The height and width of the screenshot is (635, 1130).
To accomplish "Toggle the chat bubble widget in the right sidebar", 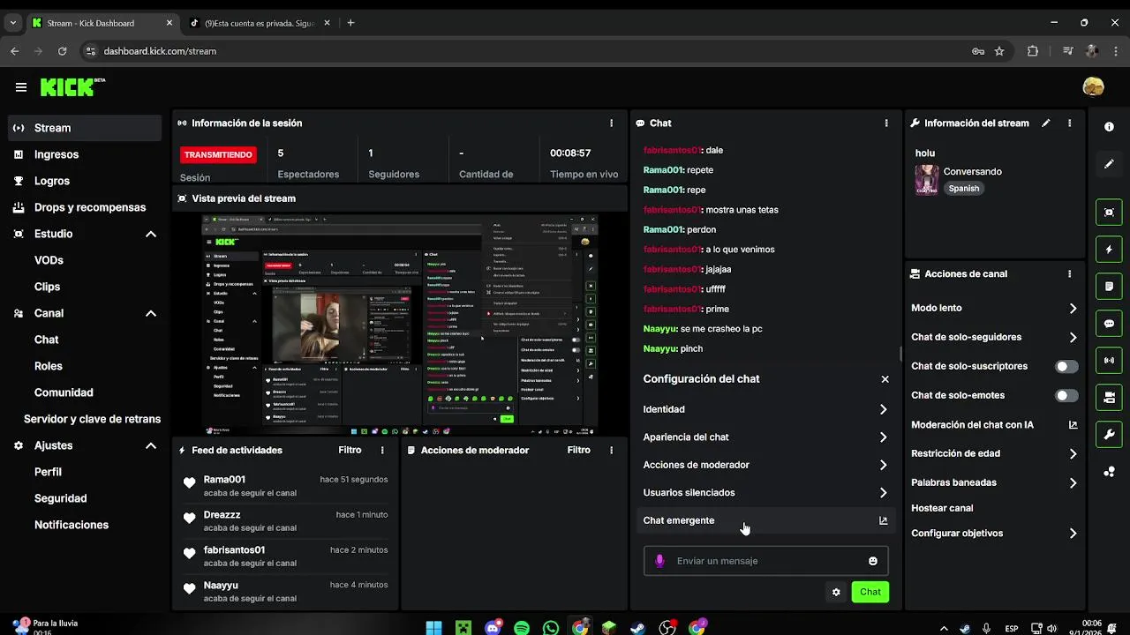I will point(1109,324).
